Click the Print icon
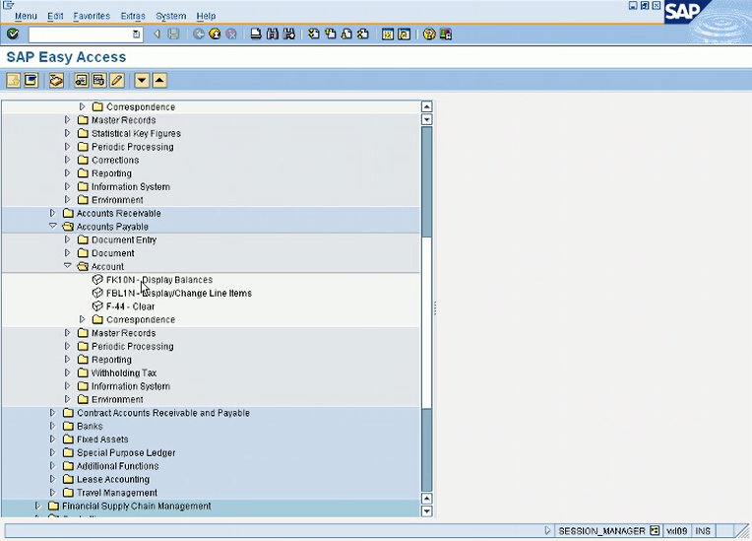Viewport: 752px width, 541px height. pos(256,34)
